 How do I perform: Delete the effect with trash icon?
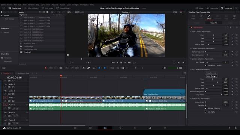coord(230,27)
